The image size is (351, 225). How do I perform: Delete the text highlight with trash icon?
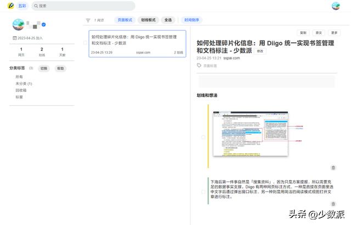pos(333,204)
